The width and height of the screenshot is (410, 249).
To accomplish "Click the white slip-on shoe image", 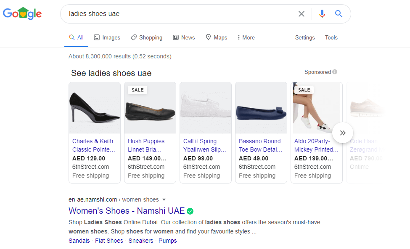I will click(x=206, y=108).
